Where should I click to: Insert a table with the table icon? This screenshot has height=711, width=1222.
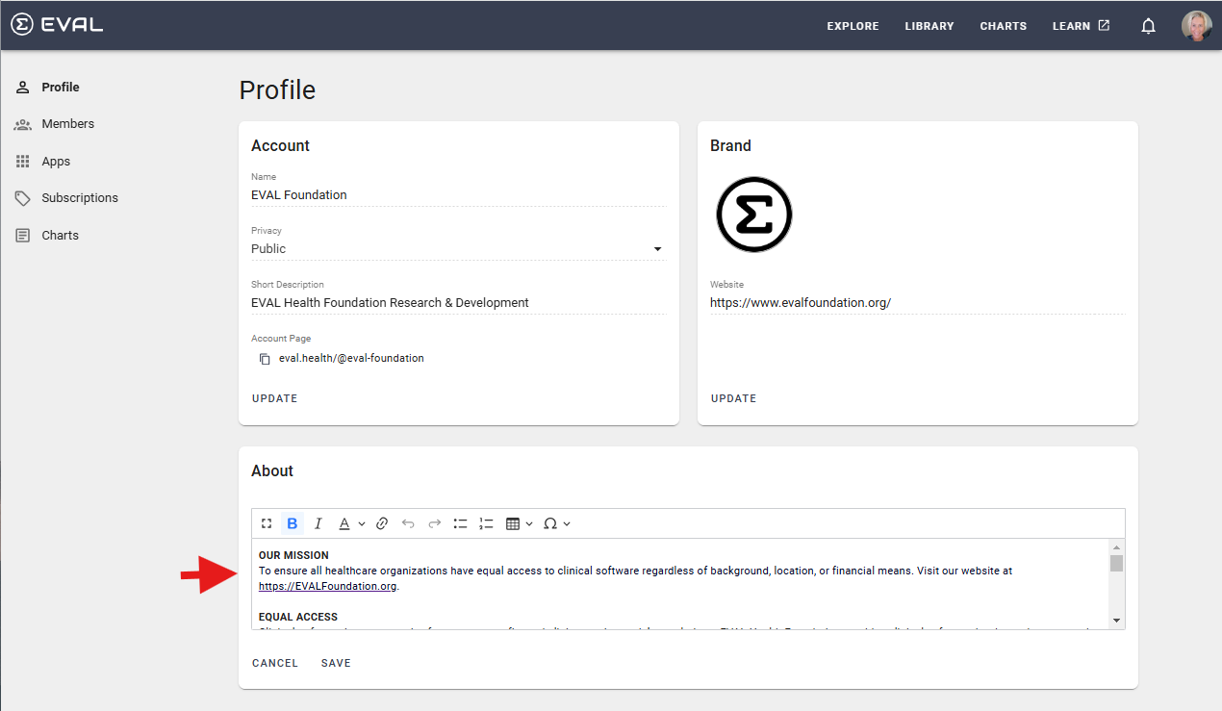(x=513, y=523)
